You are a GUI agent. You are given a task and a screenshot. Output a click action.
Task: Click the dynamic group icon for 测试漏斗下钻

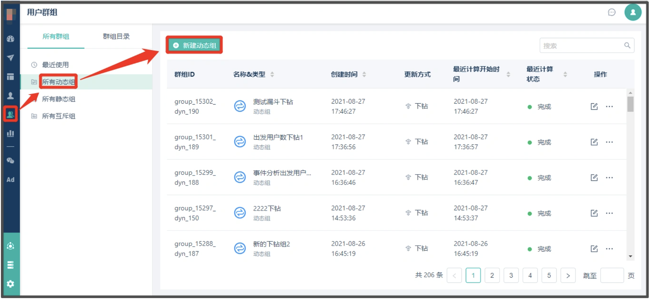[240, 106]
